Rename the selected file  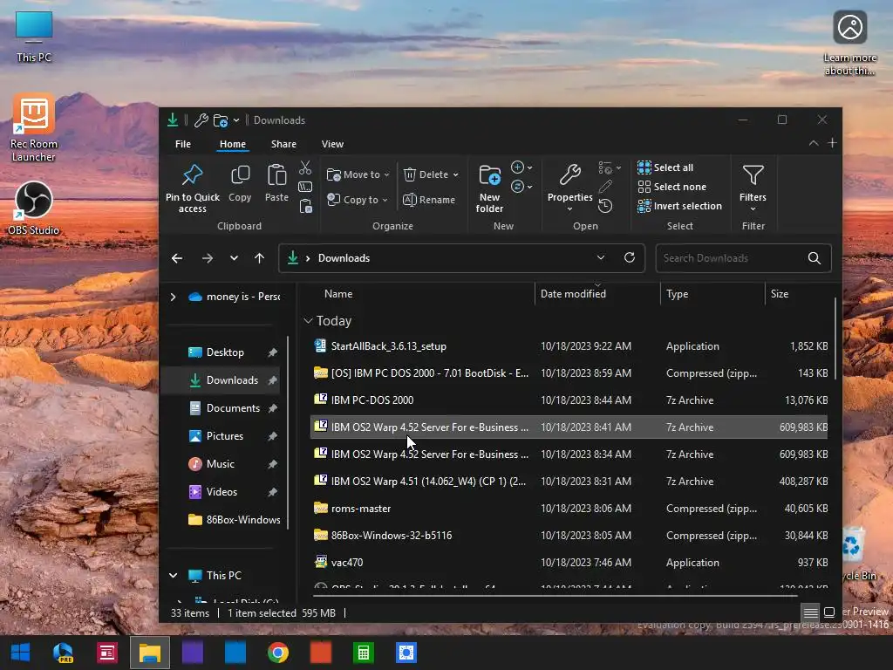(x=429, y=200)
